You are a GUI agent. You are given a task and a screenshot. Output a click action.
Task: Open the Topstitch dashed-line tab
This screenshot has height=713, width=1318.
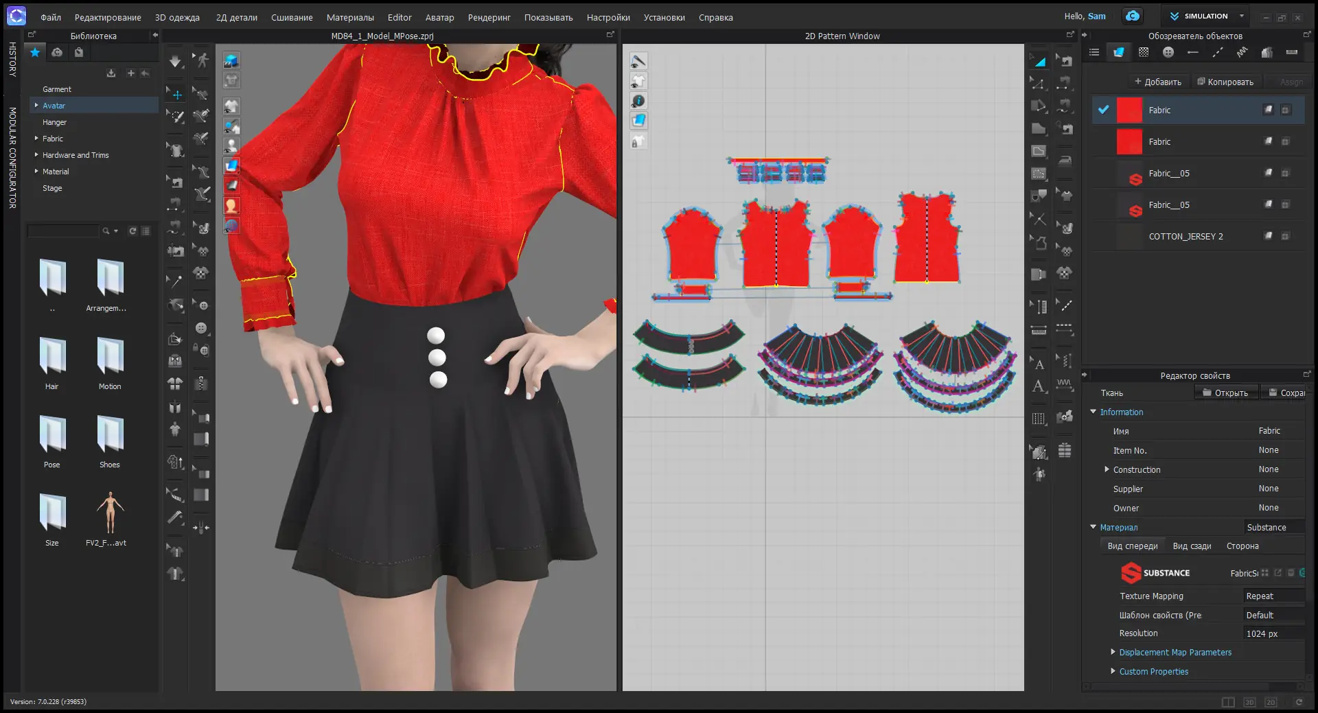(1218, 53)
